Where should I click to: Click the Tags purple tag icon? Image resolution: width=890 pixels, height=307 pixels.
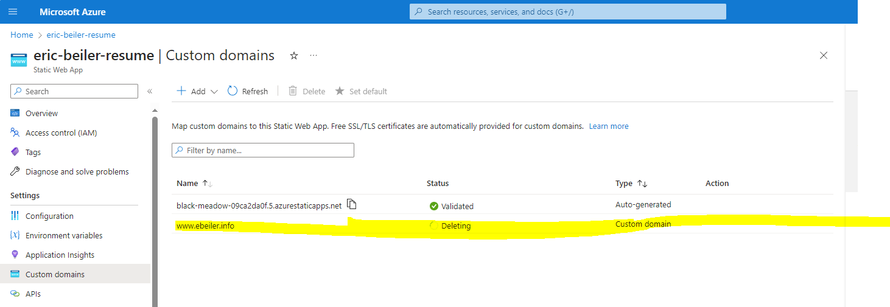15,152
